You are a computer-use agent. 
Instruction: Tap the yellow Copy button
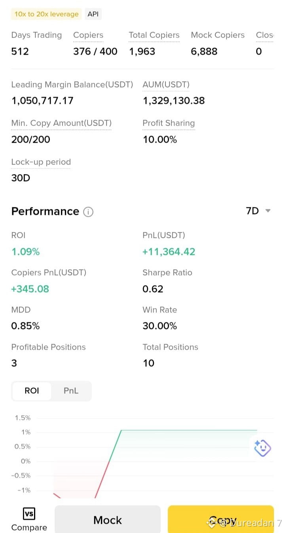[221, 519]
